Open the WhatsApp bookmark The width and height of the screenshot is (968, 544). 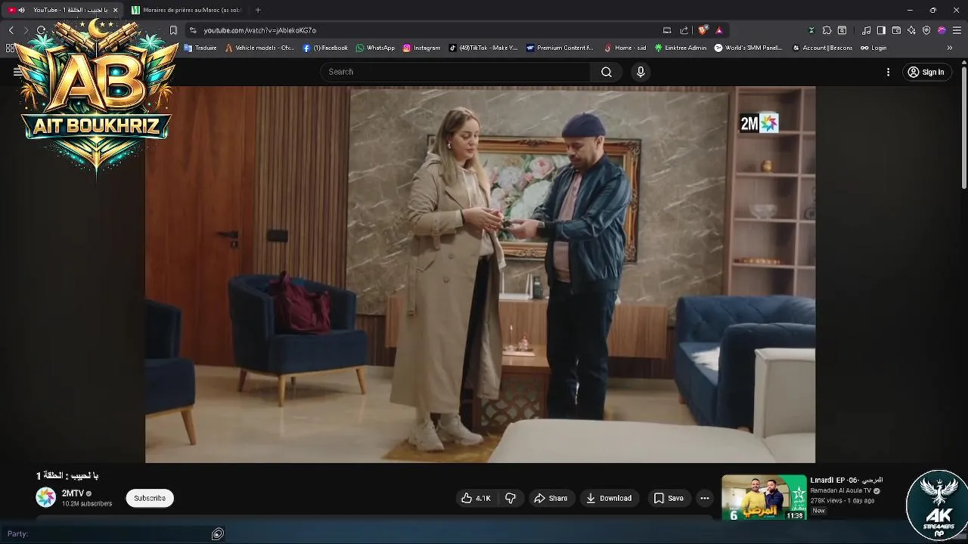[375, 48]
